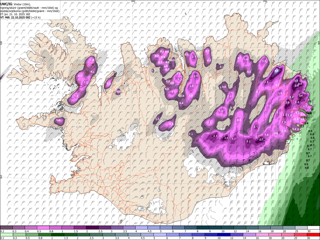
Task: Click the violet 12–14 swatch in the lower legend row
Action: coord(237,235)
